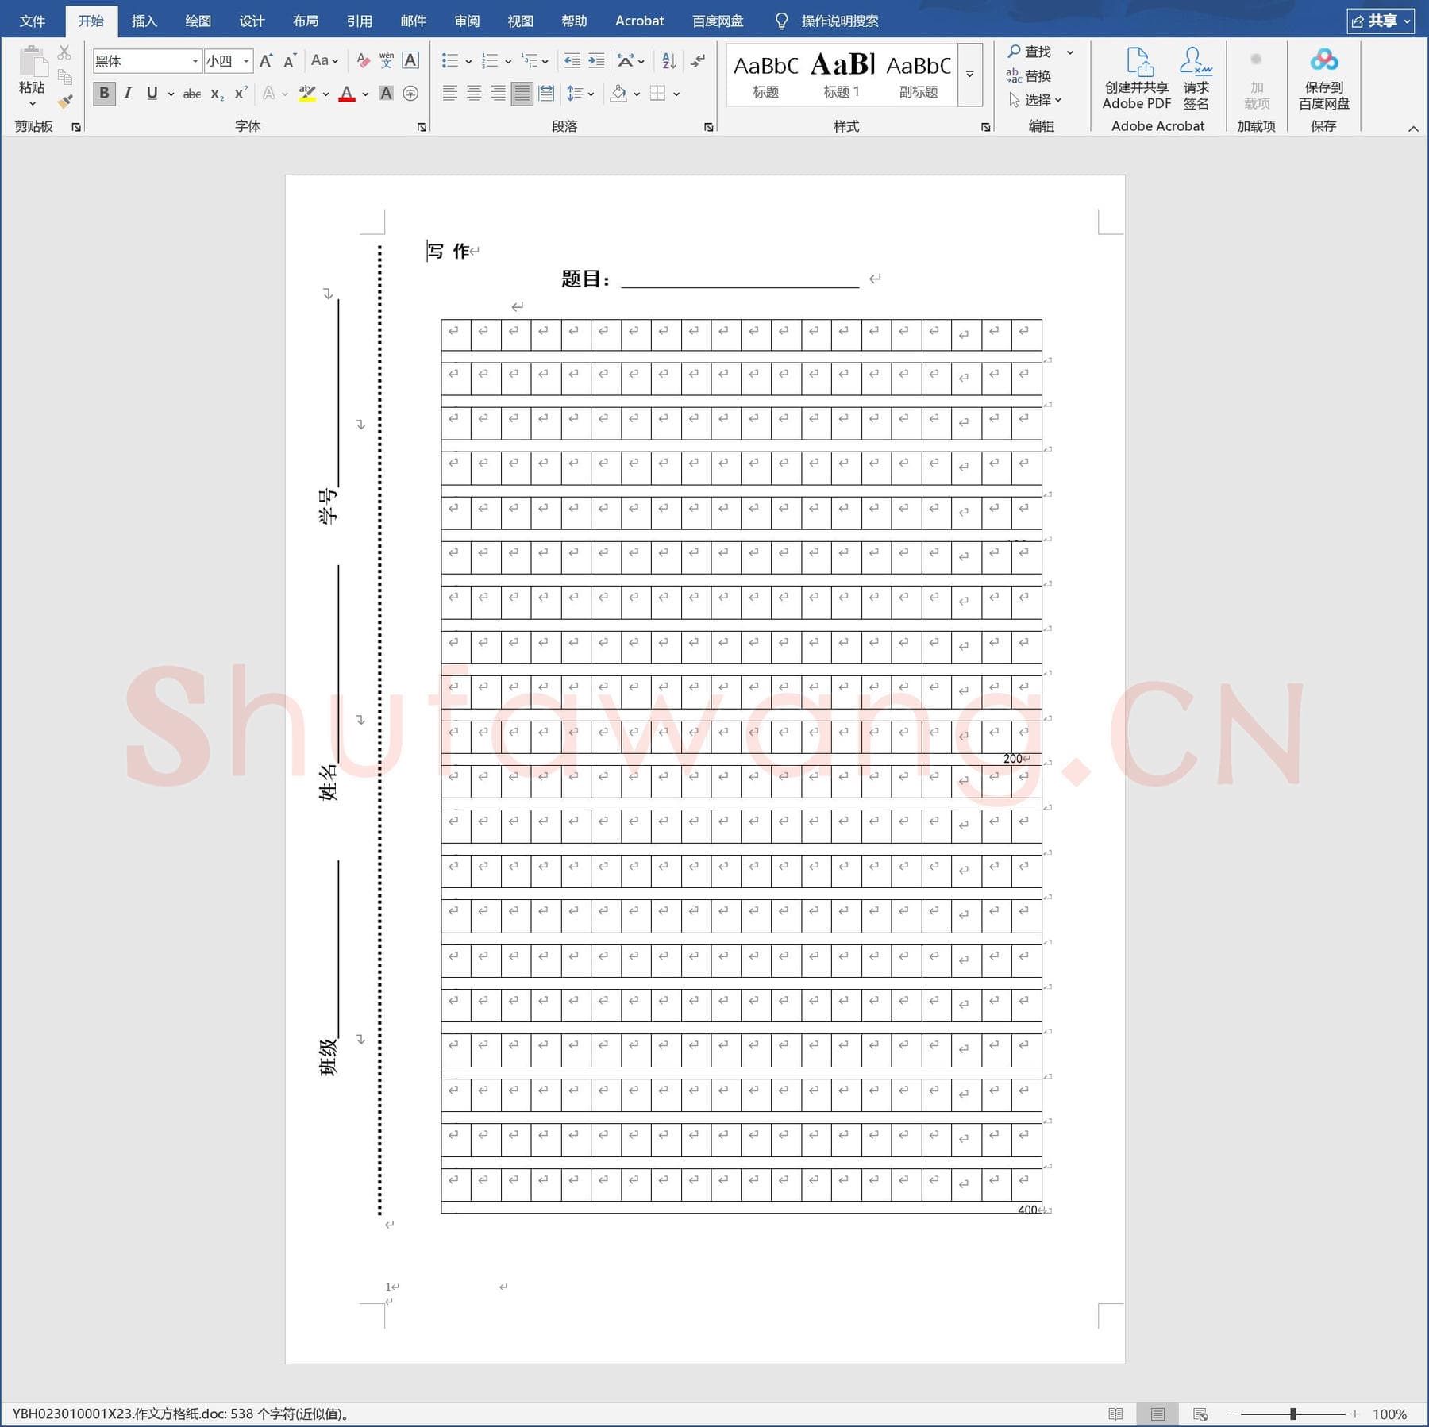Image resolution: width=1429 pixels, height=1427 pixels.
Task: Toggle Bold formatting
Action: 104,94
